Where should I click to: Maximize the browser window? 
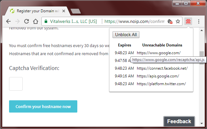click(186, 3)
